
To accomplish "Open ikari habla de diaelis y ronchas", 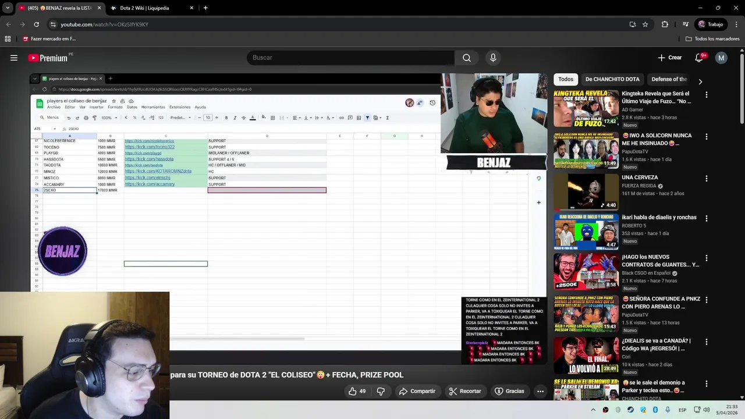I will click(x=659, y=218).
